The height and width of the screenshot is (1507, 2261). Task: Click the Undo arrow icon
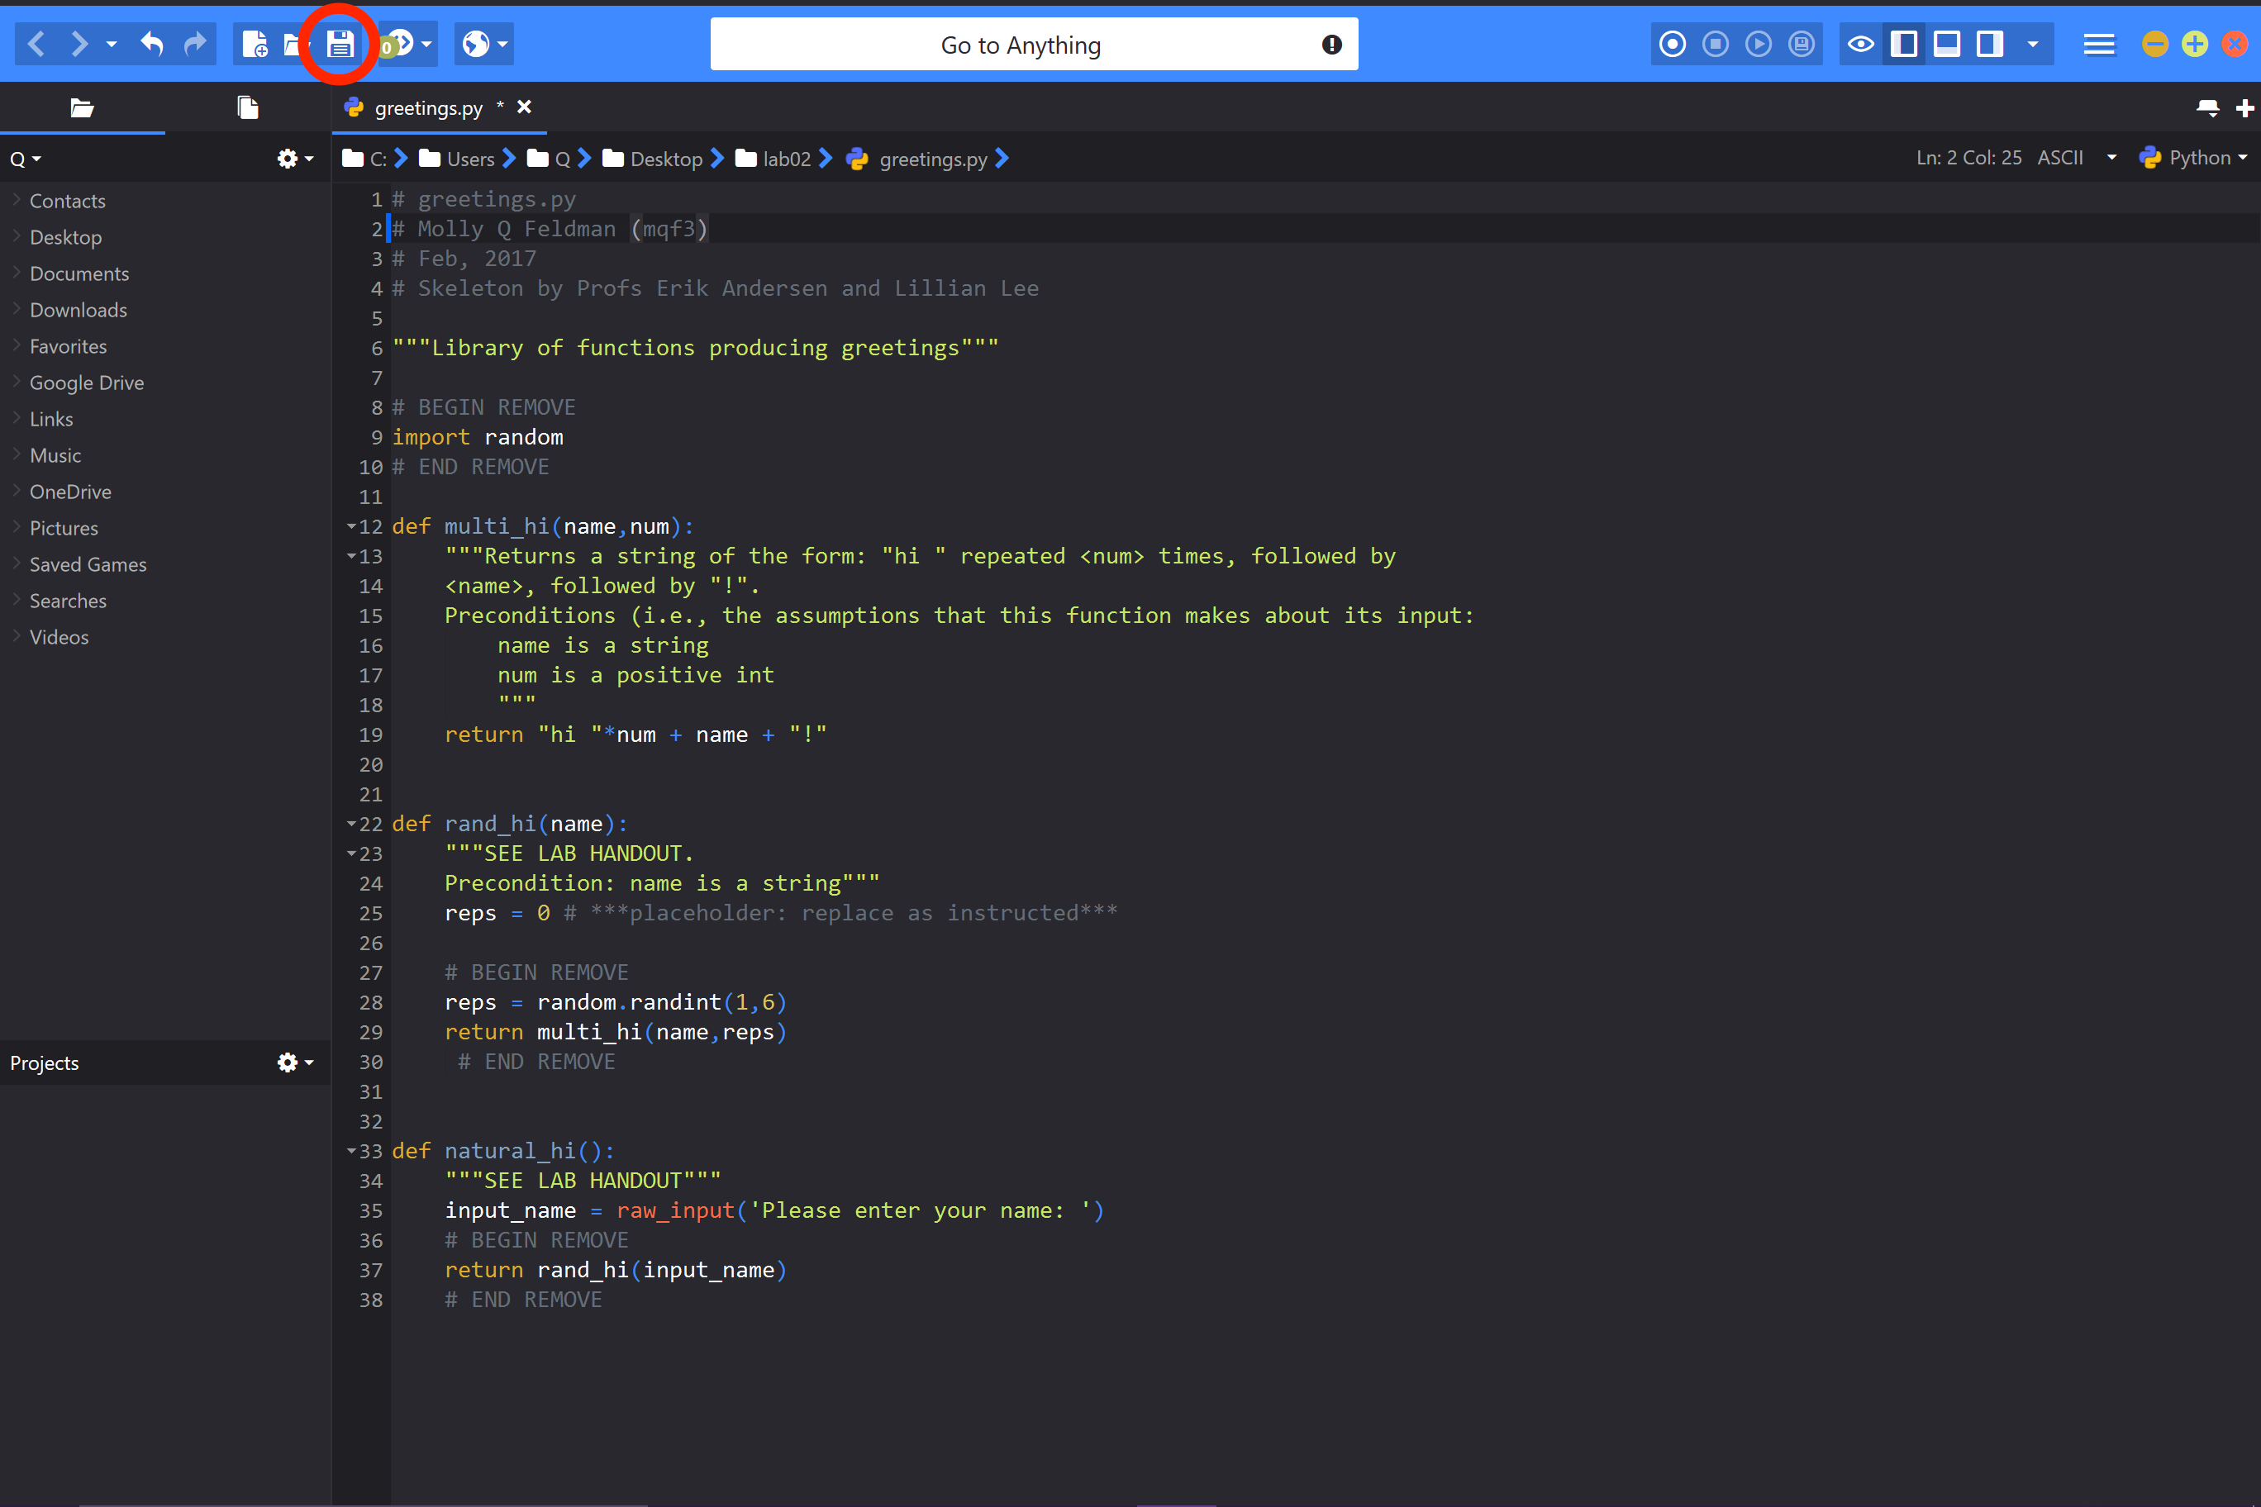[152, 45]
